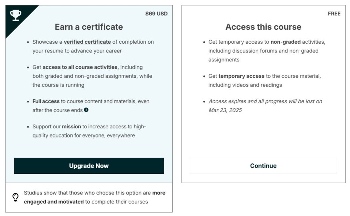The width and height of the screenshot is (350, 216).
Task: Select the "access to all course activities" text
Action: tap(80, 67)
